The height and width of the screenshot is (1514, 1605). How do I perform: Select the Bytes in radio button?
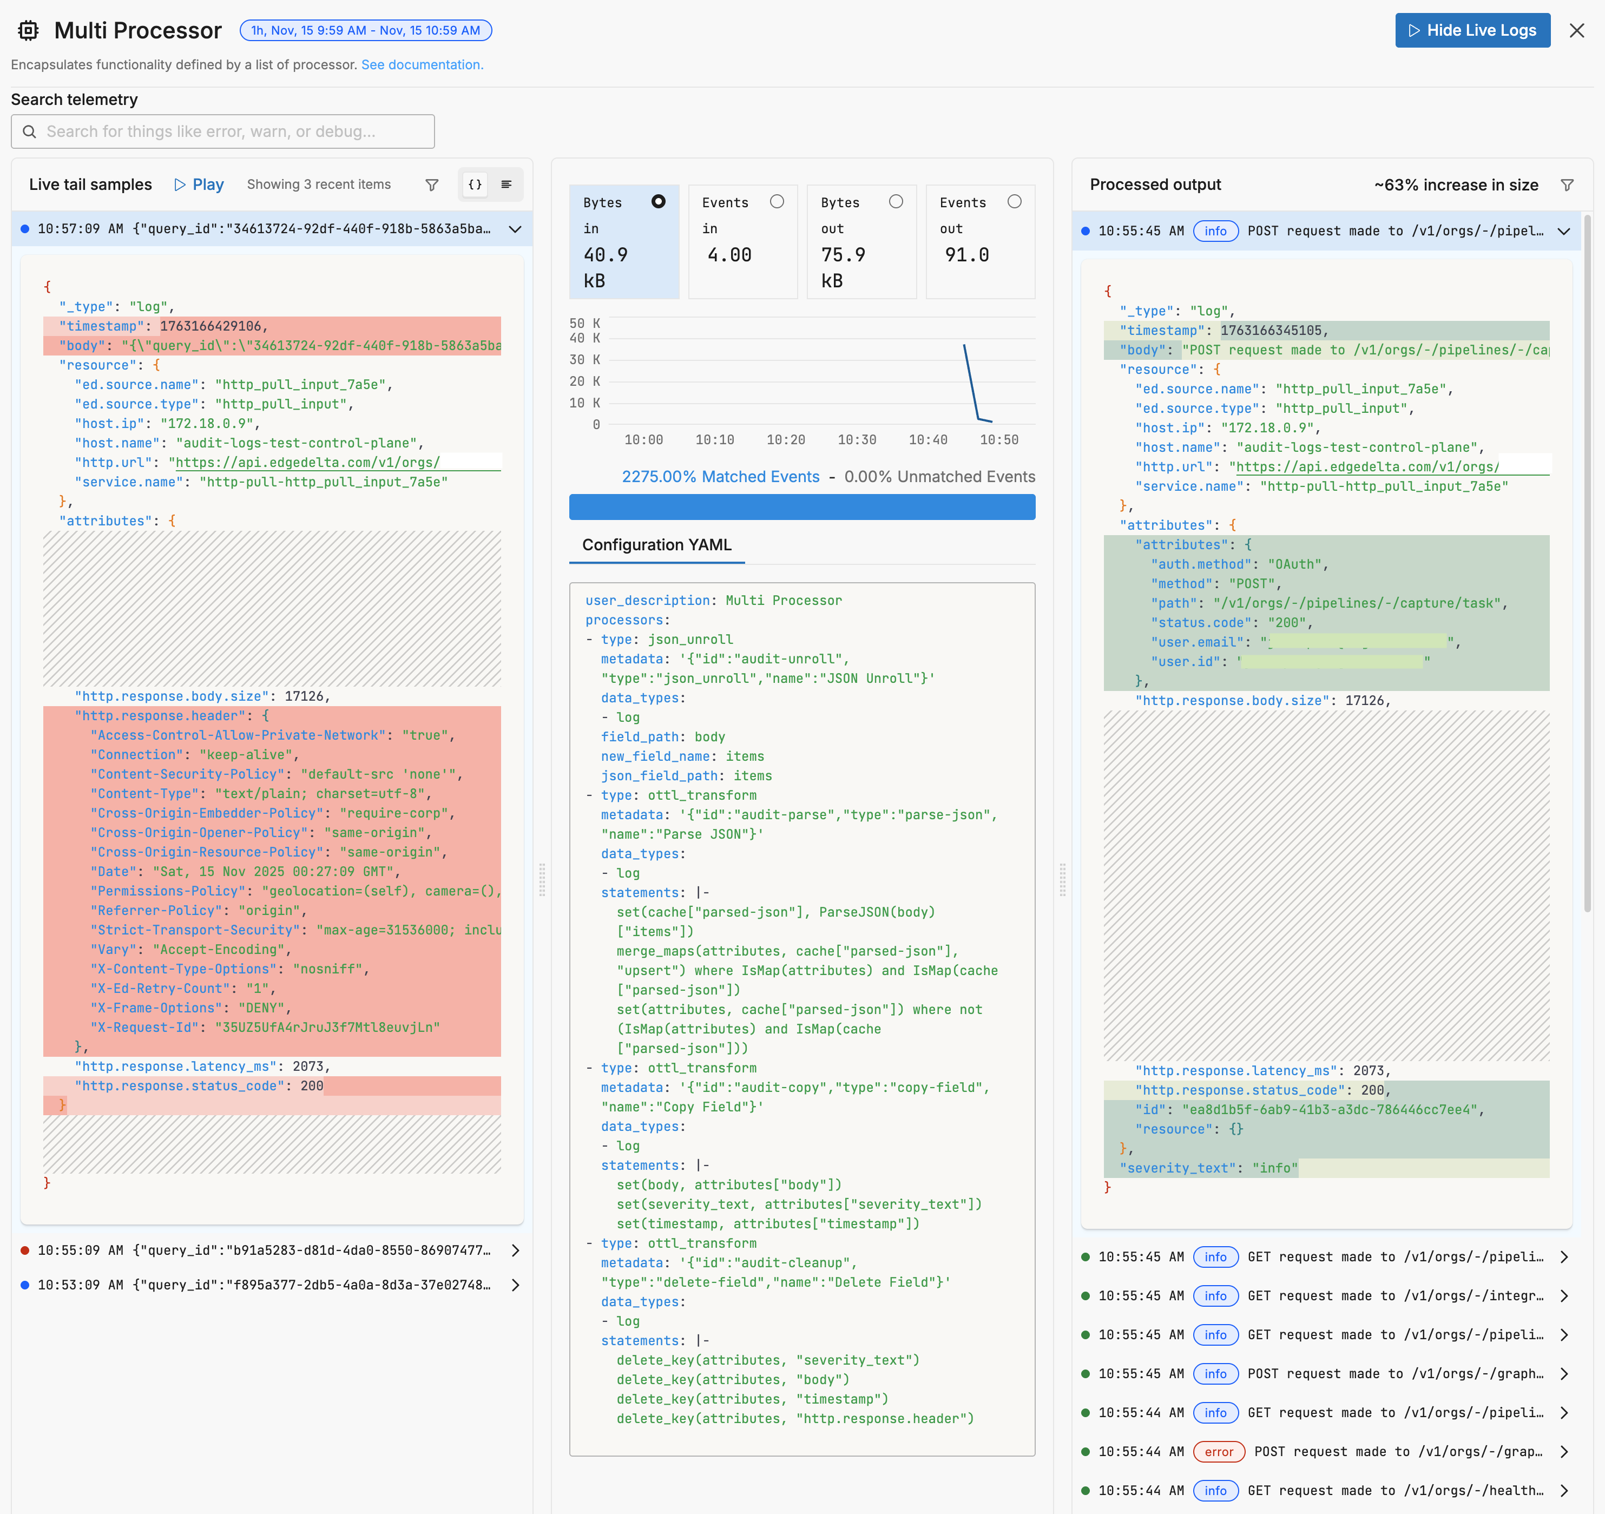(659, 201)
